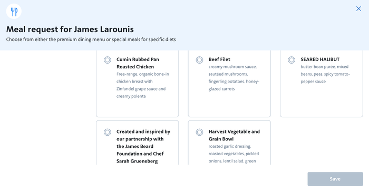Save the meal request
The height and width of the screenshot is (193, 369).
335,179
